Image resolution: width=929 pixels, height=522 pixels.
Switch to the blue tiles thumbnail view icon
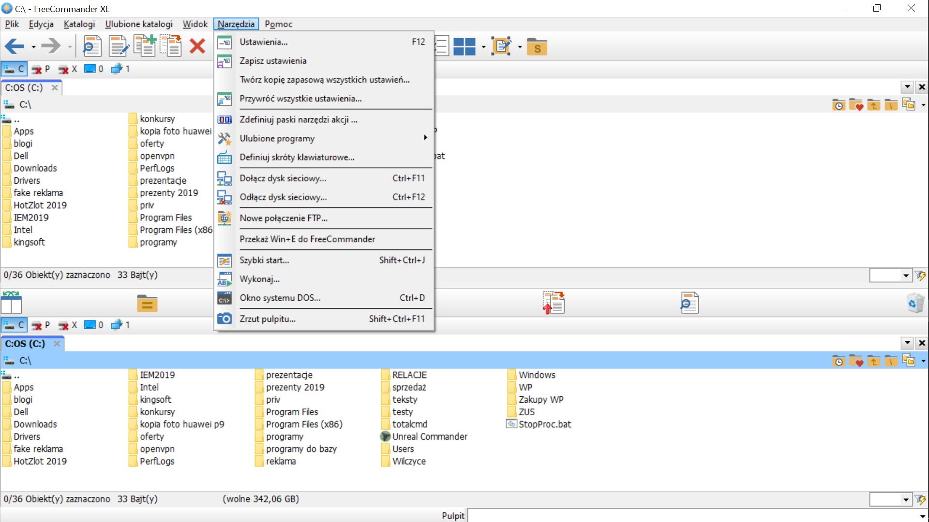[x=464, y=47]
